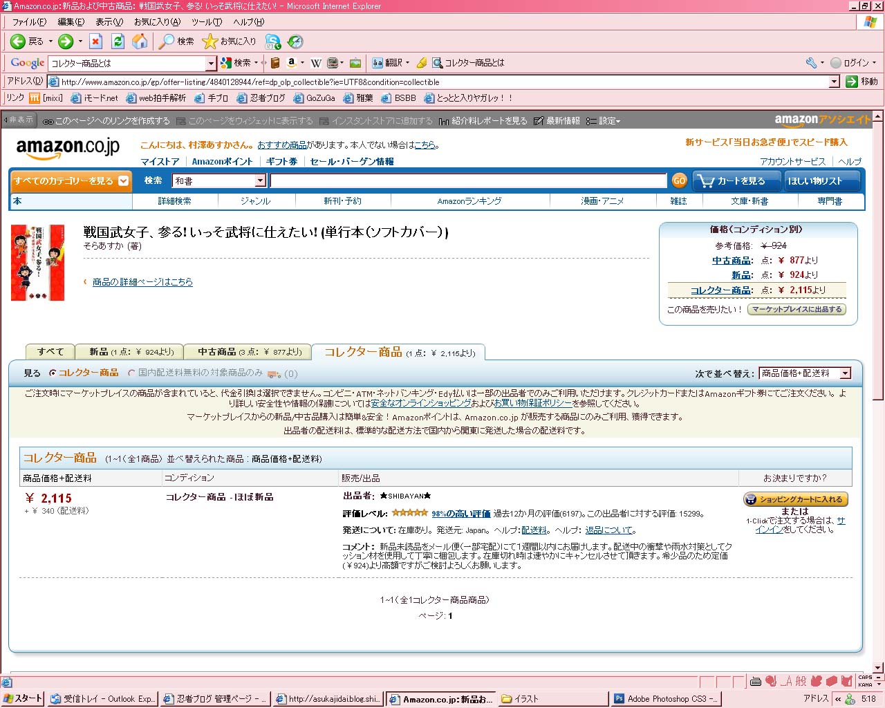Click the ほしい物リスト button

(821, 181)
